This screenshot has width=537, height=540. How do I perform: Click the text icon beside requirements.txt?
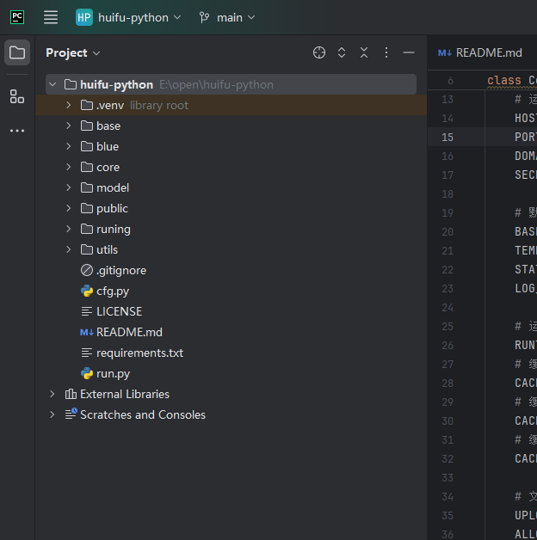pyautogui.click(x=87, y=353)
